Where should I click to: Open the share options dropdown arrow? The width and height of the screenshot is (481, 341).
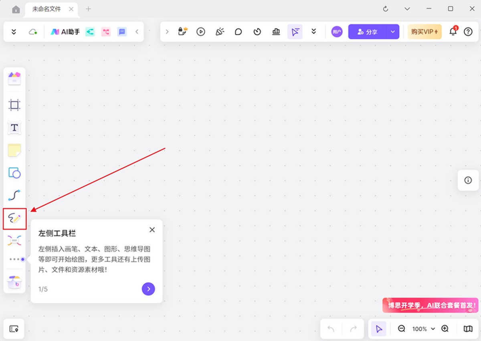392,32
